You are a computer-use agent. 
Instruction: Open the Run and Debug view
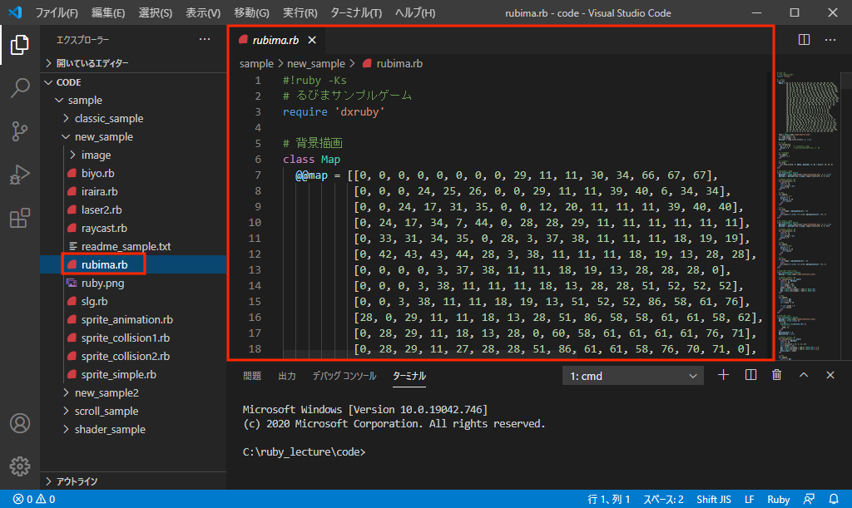(20, 175)
